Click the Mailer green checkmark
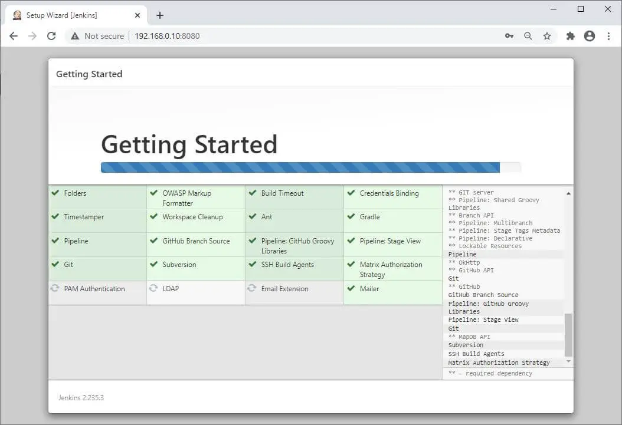The width and height of the screenshot is (622, 425). (351, 288)
